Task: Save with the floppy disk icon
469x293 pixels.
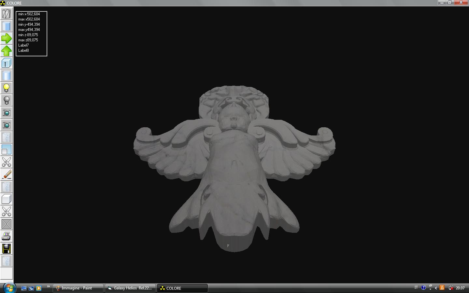Action: (7, 249)
